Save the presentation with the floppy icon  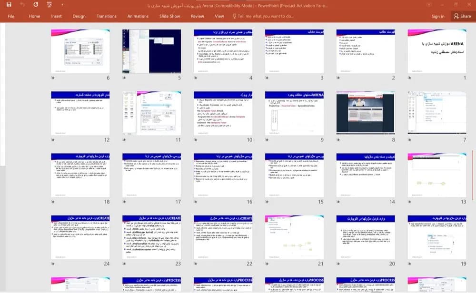pos(9,5)
